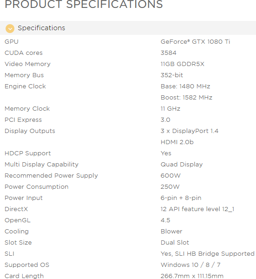The width and height of the screenshot is (256, 279).
Task: Select the Recommended Power Supply 600W value
Action: click(171, 176)
